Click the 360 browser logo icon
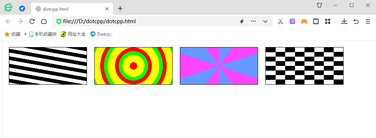Viewport: 376px width, 138px height. (8, 8)
